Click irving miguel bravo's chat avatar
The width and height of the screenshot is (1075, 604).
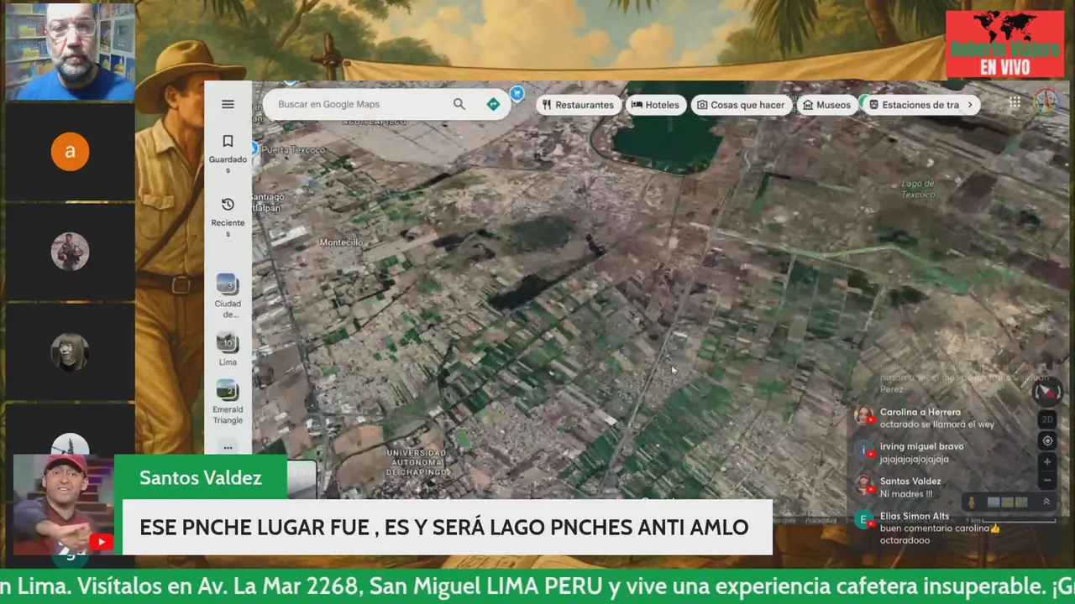click(864, 450)
